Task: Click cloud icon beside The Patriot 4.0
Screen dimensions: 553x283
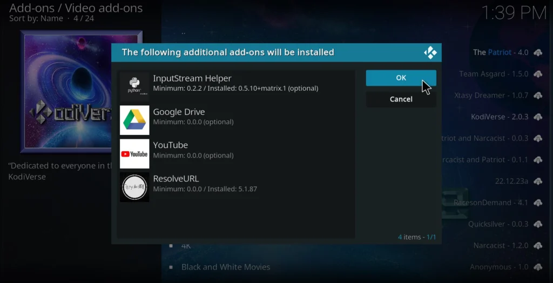Action: (538, 52)
